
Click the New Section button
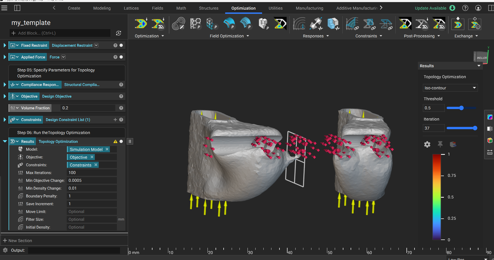17,241
